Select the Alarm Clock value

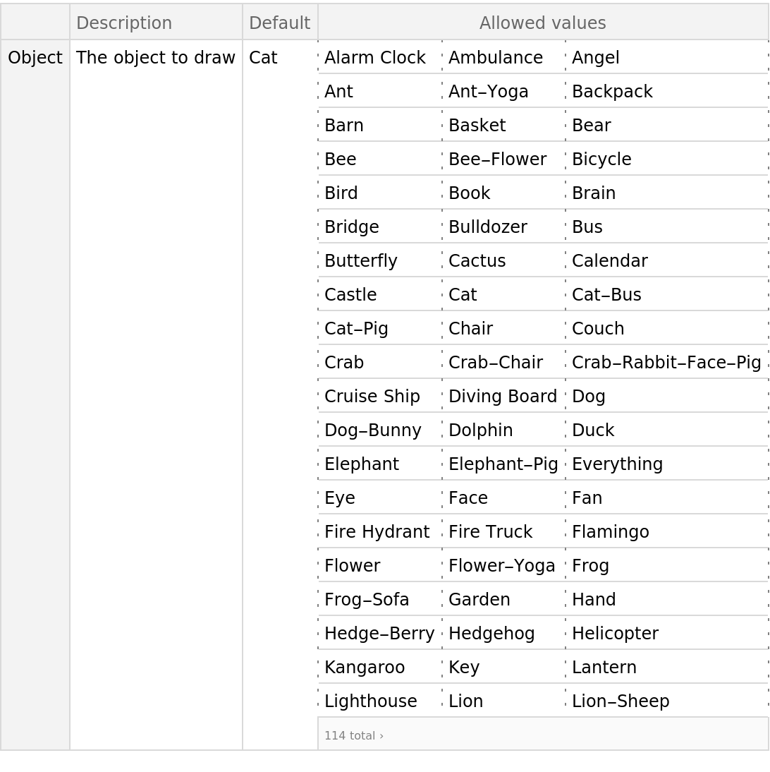374,57
